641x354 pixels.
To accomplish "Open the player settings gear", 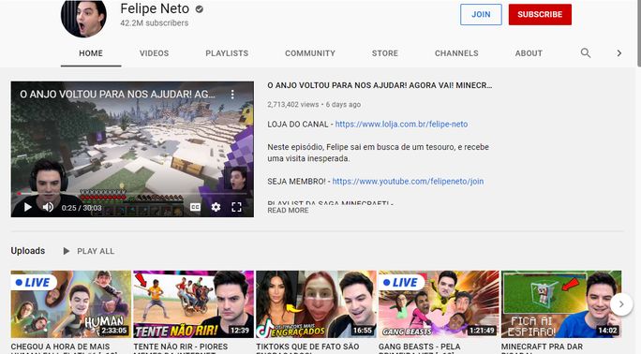I will click(x=216, y=207).
